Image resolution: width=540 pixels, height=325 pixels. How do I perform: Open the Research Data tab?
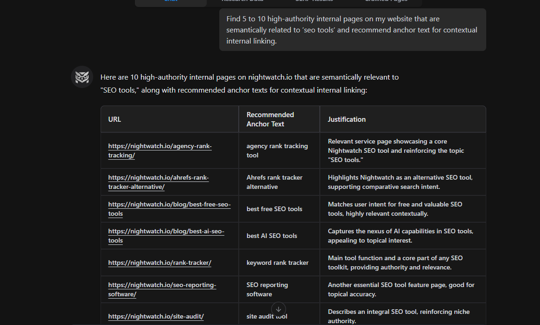[242, 1]
